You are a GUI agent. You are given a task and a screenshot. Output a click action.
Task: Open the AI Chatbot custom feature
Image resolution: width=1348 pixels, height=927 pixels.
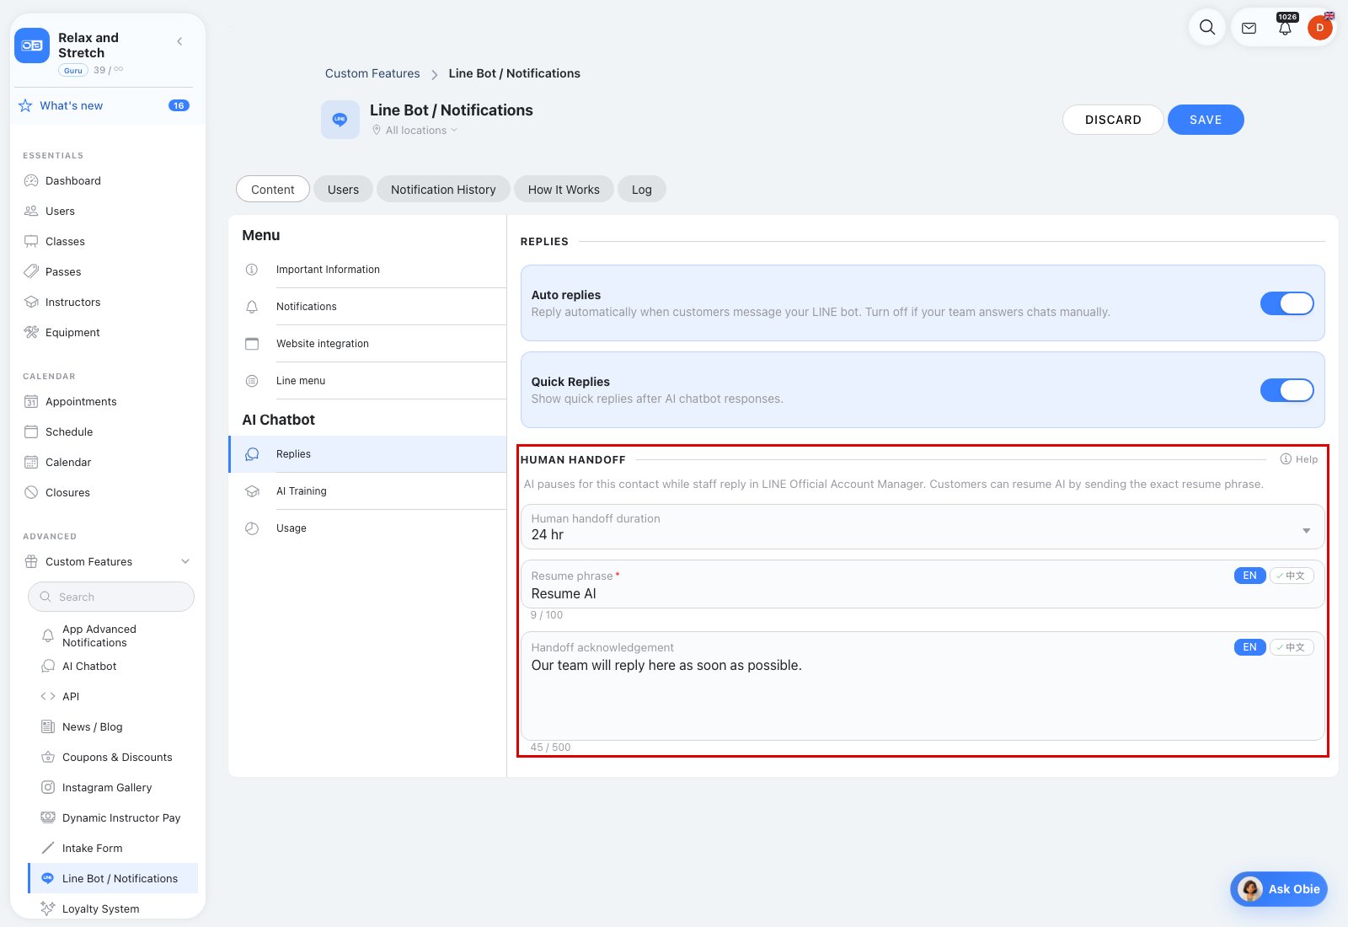point(89,666)
